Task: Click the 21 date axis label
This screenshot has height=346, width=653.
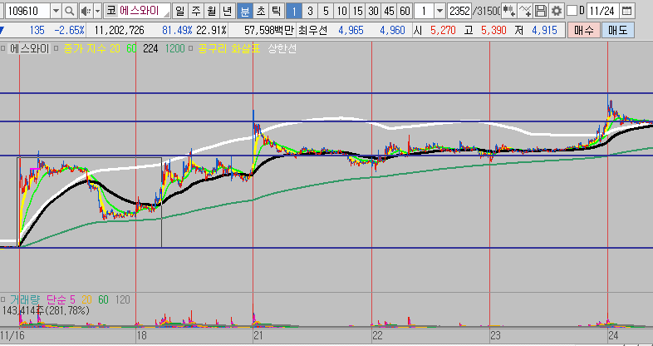Action: tap(258, 335)
